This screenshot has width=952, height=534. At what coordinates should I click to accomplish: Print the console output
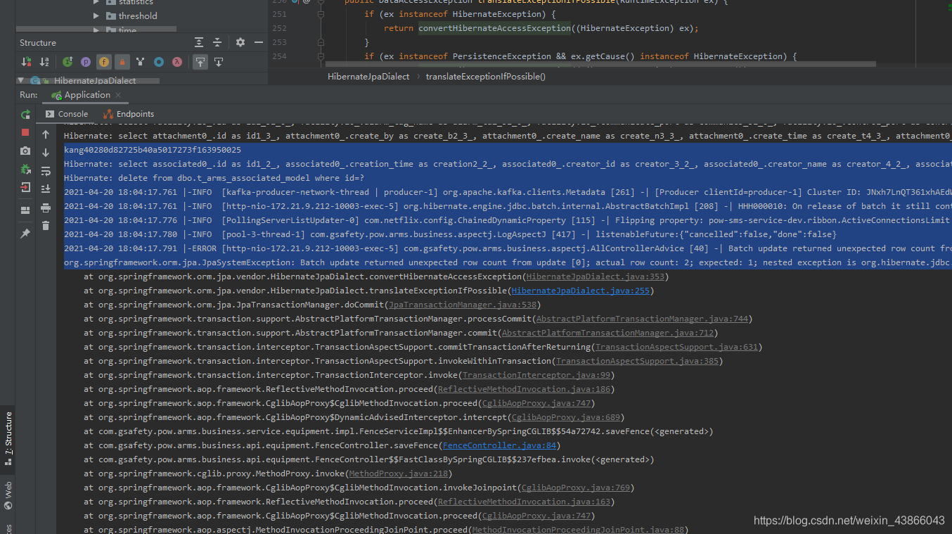46,208
